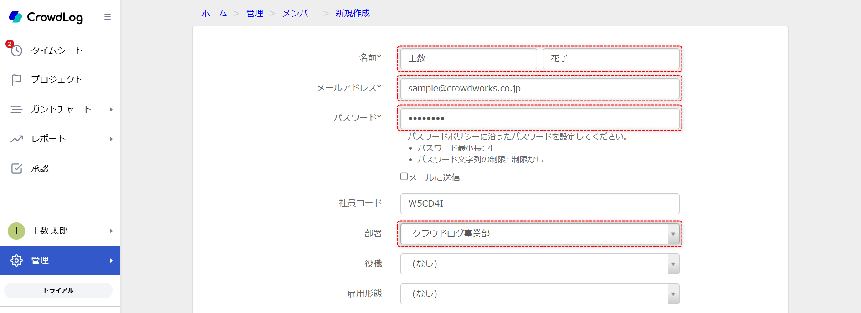Click the CrowdLog logo icon
The image size is (861, 313).
[15, 17]
